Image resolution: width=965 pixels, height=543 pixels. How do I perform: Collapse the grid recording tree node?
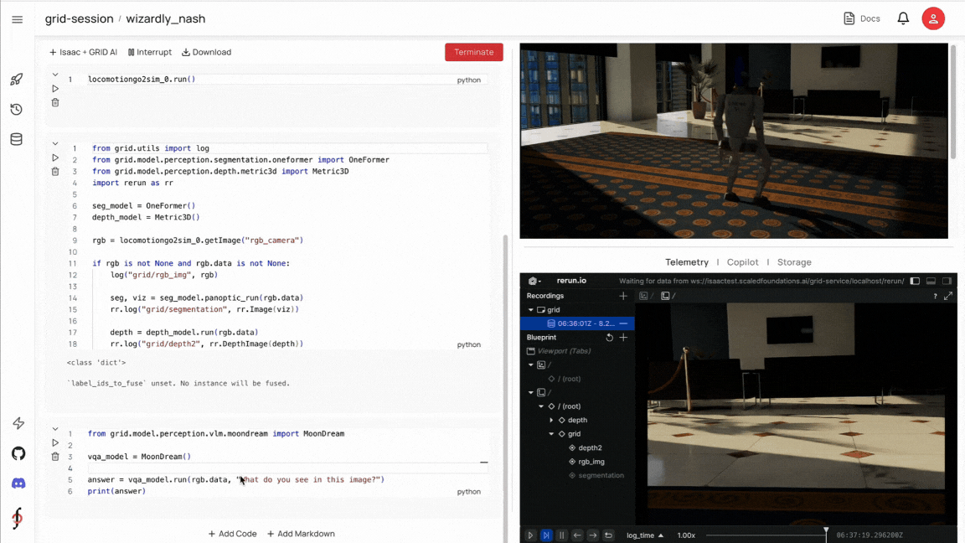click(530, 310)
